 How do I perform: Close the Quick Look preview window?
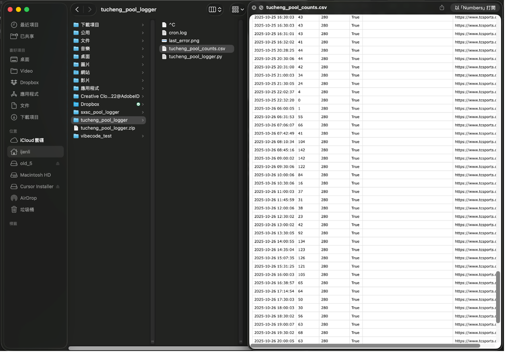pos(254,8)
